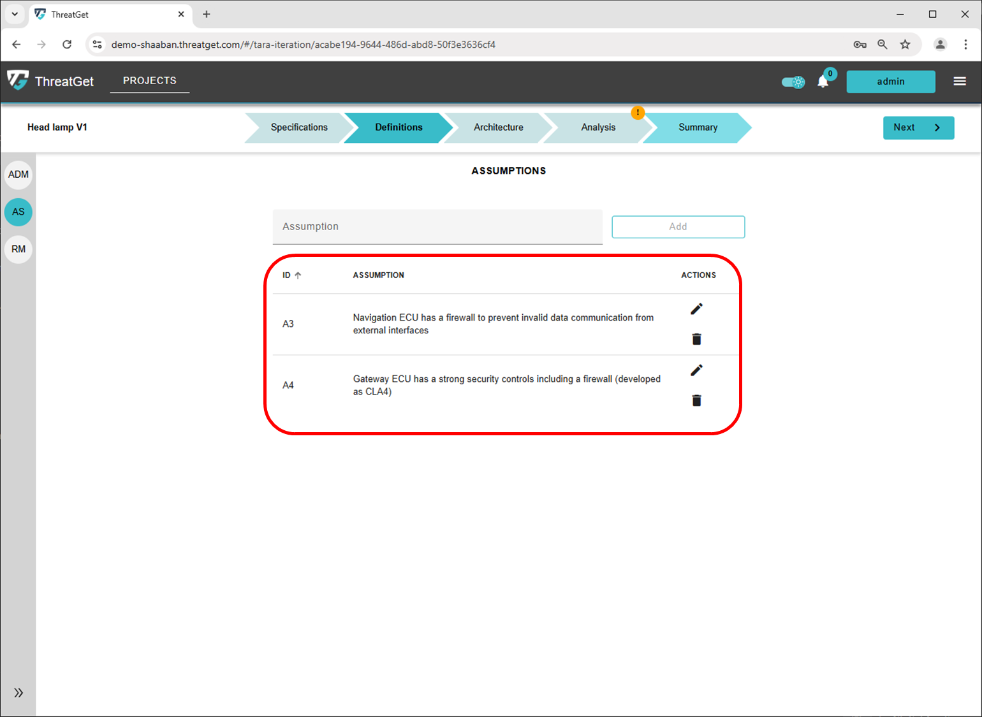Delete assumption A3 with trash icon
The image size is (982, 717).
point(696,339)
